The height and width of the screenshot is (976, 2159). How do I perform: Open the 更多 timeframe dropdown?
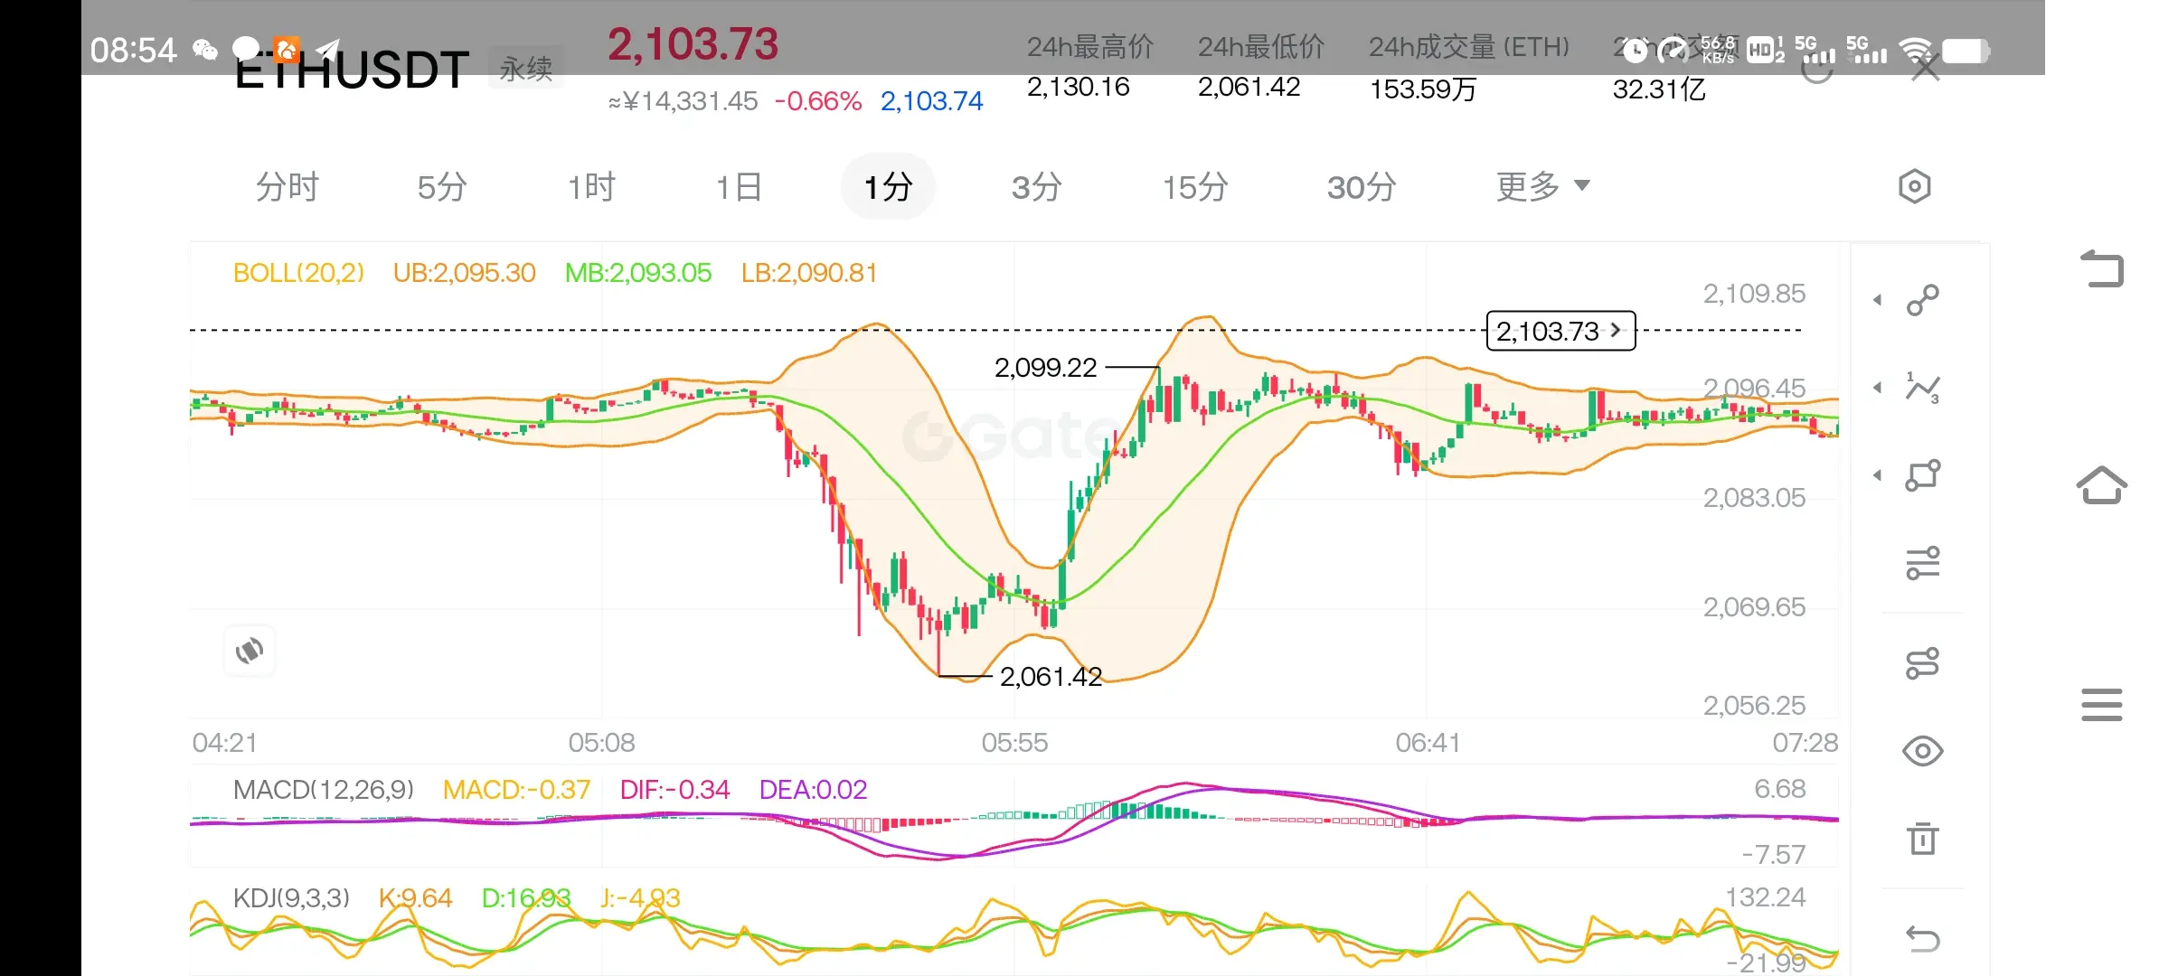tap(1542, 187)
